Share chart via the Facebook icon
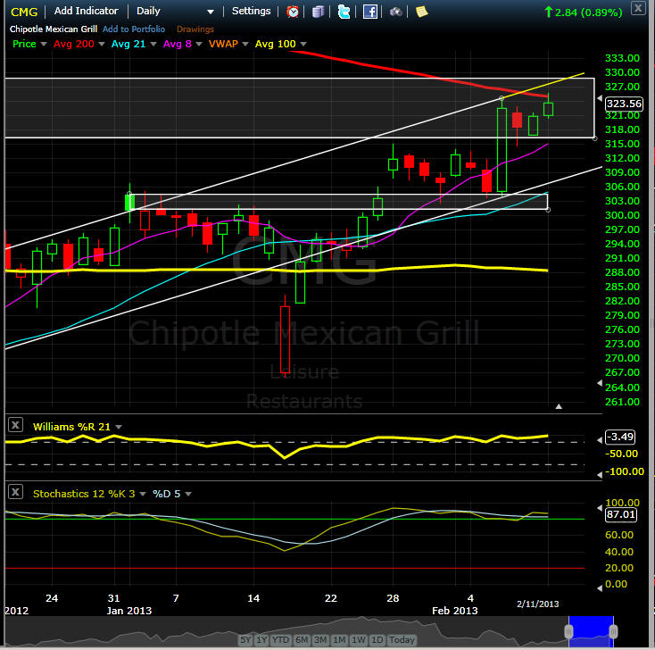Viewport: 655px width, 650px height. (370, 12)
